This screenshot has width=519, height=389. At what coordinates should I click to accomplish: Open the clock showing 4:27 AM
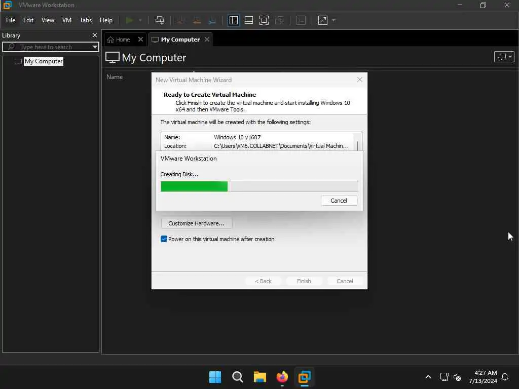tap(483, 377)
